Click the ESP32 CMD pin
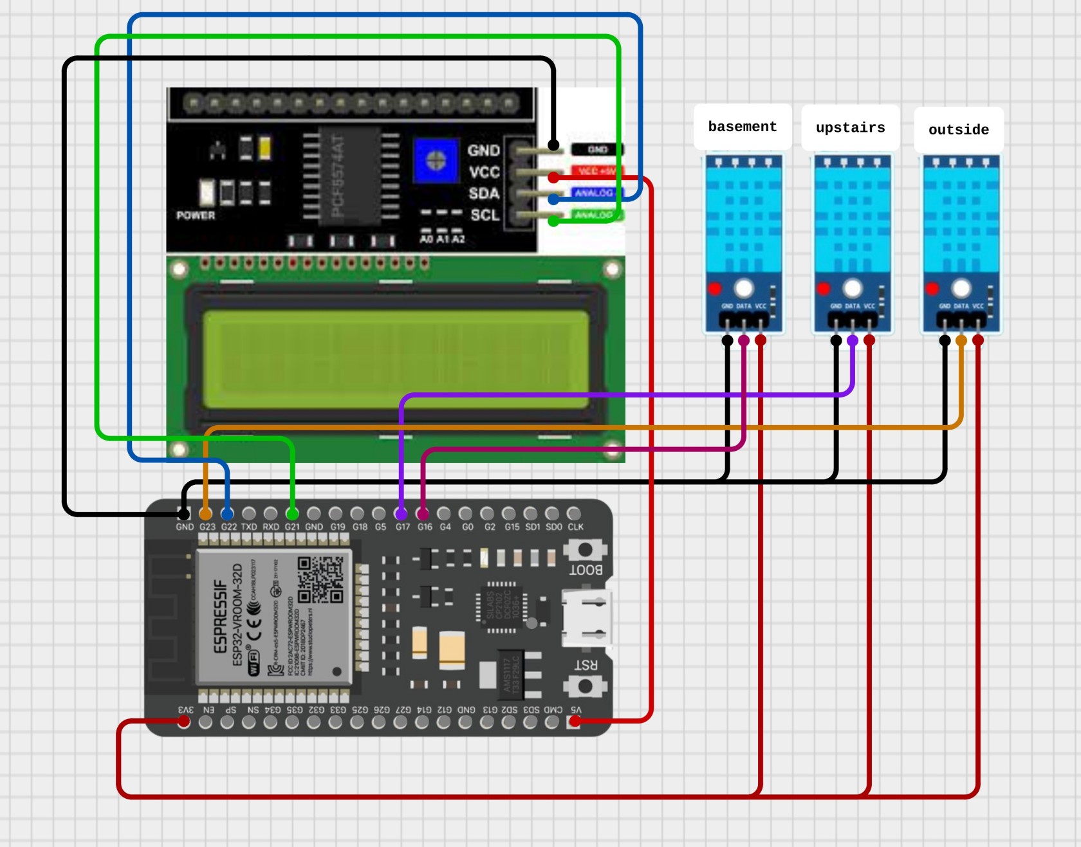This screenshot has width=1081, height=847. [552, 722]
